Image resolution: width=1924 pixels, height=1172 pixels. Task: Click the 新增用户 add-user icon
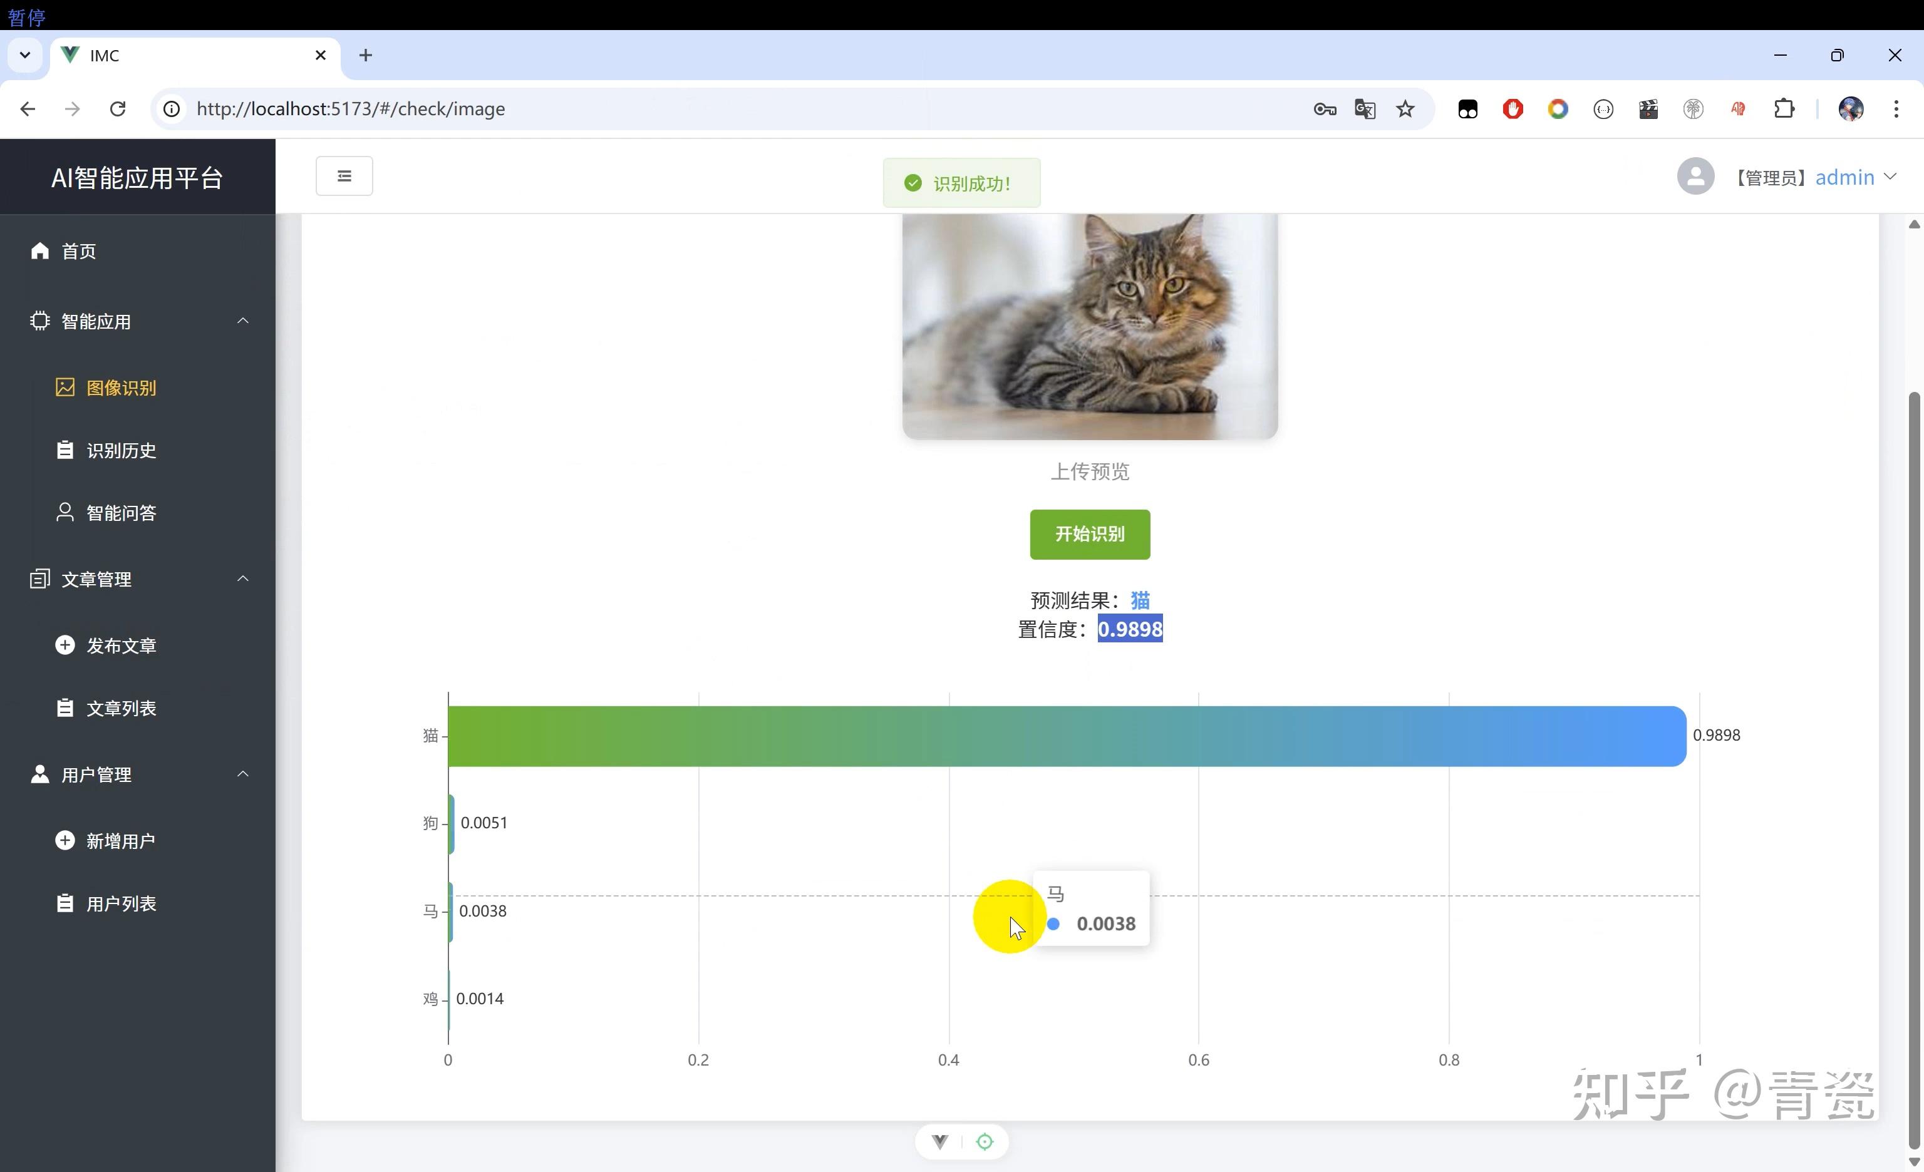pos(65,840)
